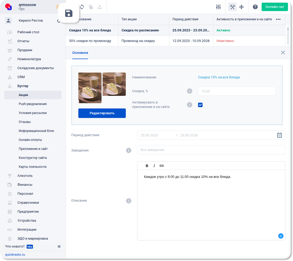Open the help question mark icon
The image size is (293, 261).
[255, 7]
